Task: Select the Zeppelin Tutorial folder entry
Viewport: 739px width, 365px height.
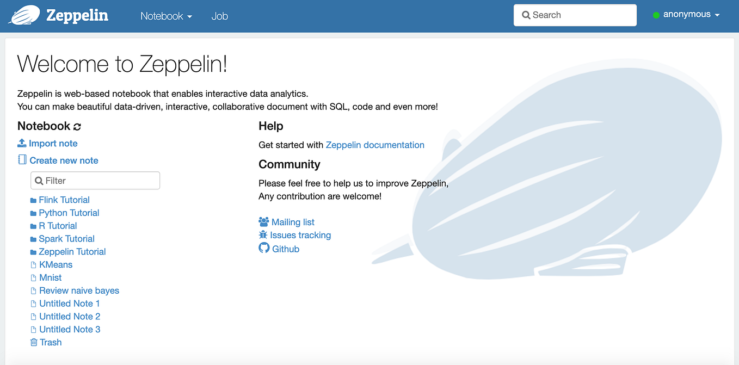Action: tap(72, 251)
